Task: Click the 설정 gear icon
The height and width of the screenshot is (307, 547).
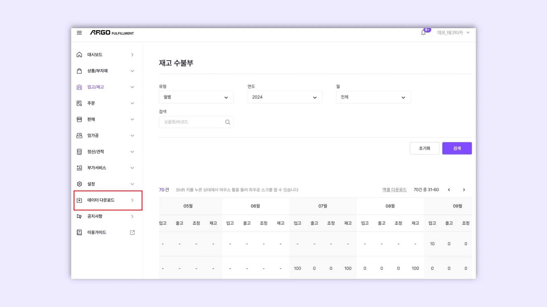Action: (x=79, y=184)
